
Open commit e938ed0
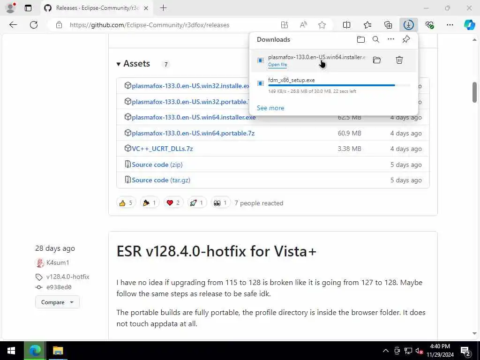[59, 287]
